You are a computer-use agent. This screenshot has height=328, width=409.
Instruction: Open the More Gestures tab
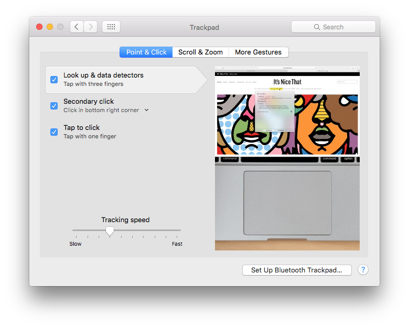pos(259,52)
